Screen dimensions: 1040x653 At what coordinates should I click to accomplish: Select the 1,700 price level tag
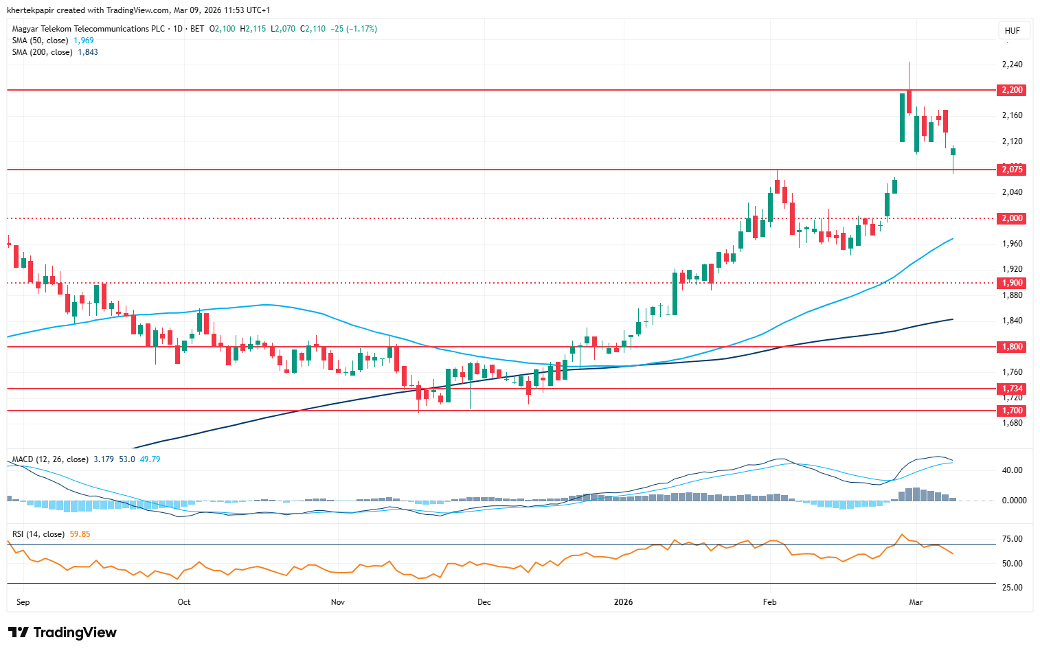pyautogui.click(x=1012, y=411)
